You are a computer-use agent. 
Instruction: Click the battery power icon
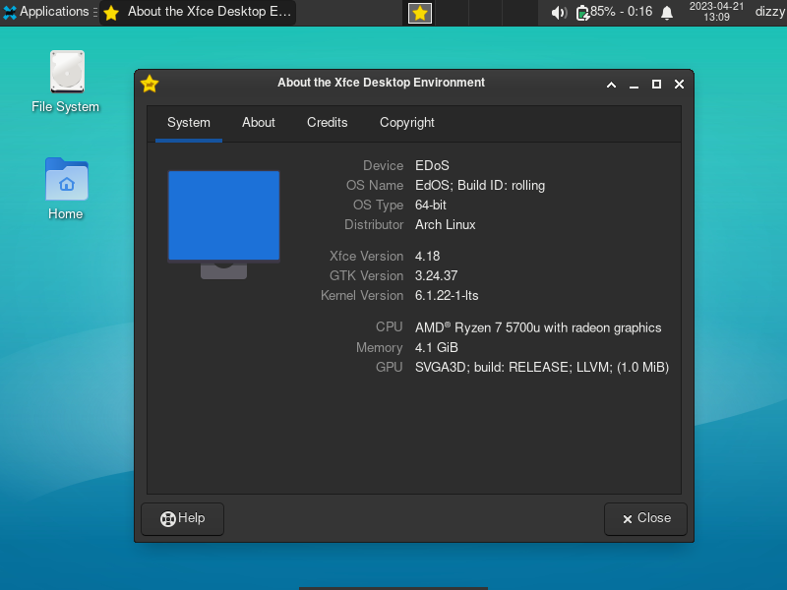click(x=582, y=13)
